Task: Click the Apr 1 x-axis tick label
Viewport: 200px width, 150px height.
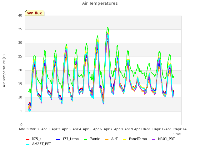Action: [x=46, y=129]
